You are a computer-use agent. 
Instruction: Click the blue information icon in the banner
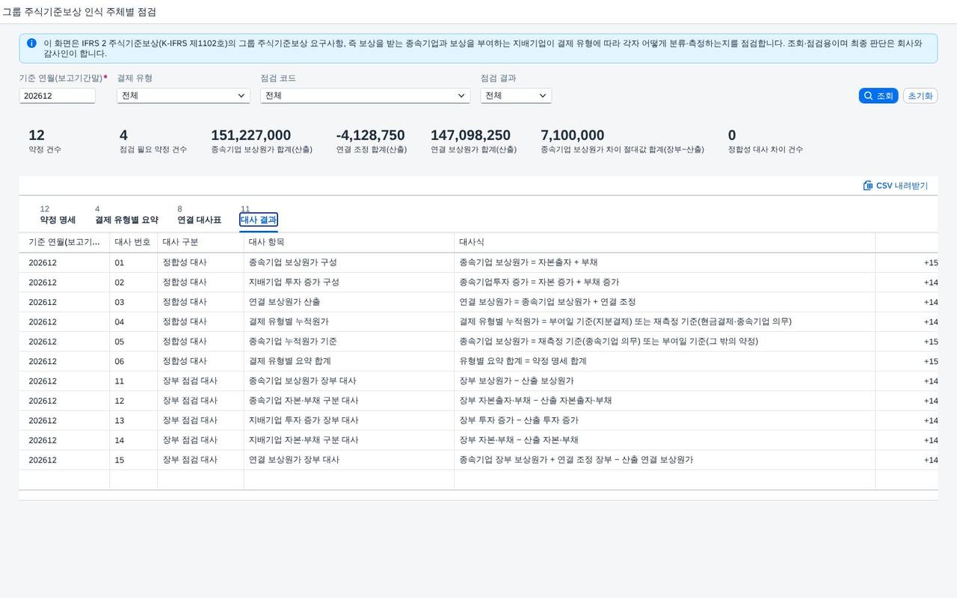tap(31, 43)
